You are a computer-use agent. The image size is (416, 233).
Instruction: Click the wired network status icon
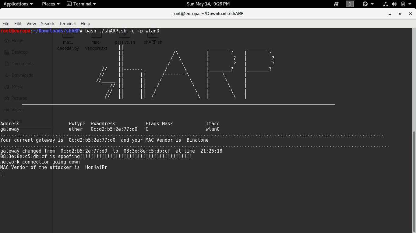pos(386,4)
